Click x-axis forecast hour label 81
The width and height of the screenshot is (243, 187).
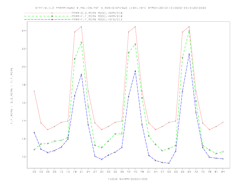216,172
